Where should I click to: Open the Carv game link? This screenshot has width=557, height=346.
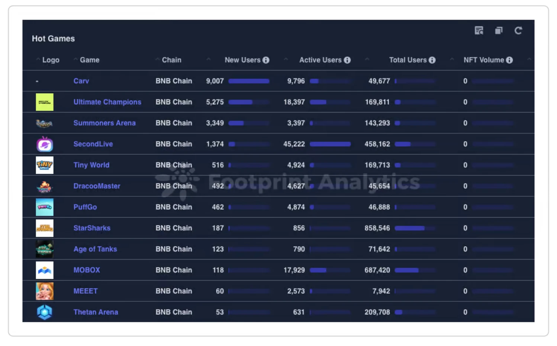81,81
